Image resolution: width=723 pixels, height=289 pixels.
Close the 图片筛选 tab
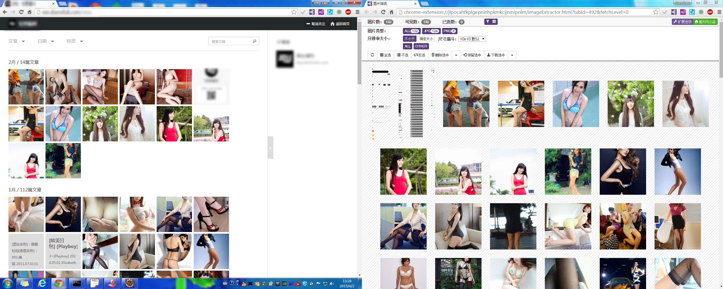[415, 4]
